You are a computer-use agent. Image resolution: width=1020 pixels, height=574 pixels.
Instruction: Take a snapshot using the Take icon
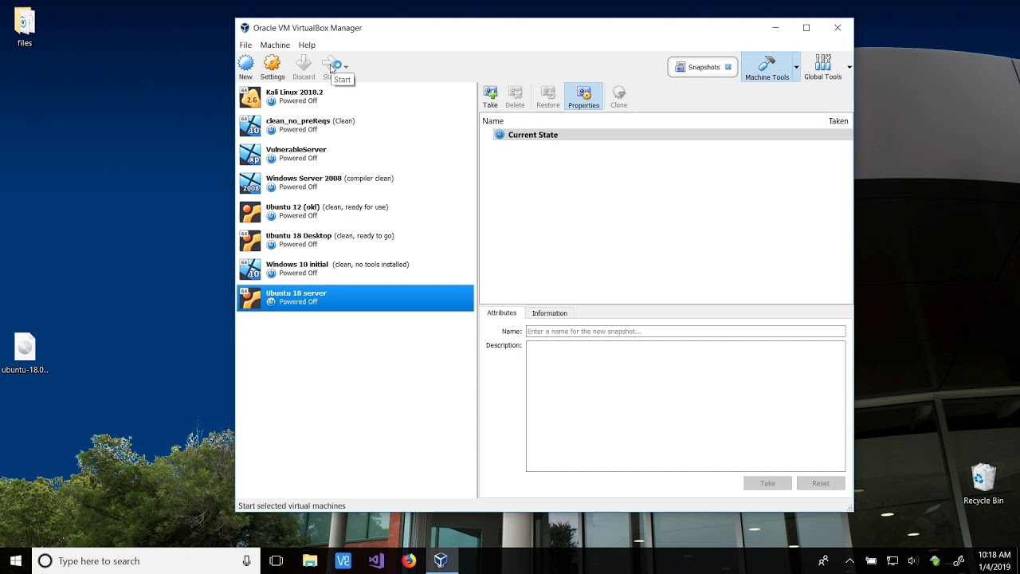pyautogui.click(x=490, y=96)
